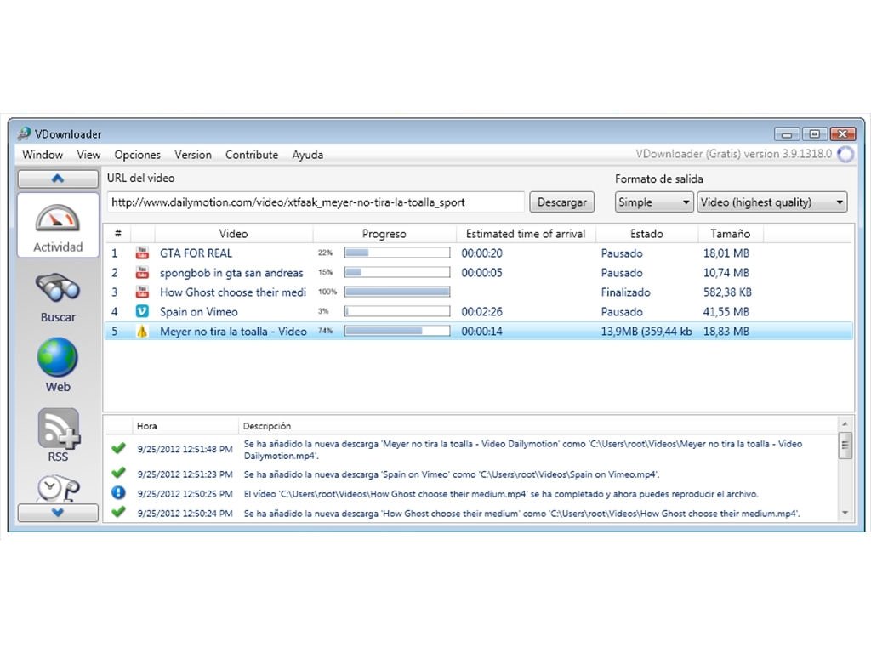The height and width of the screenshot is (653, 871).
Task: Select spongbob in gta san andreas row
Action: coord(478,273)
